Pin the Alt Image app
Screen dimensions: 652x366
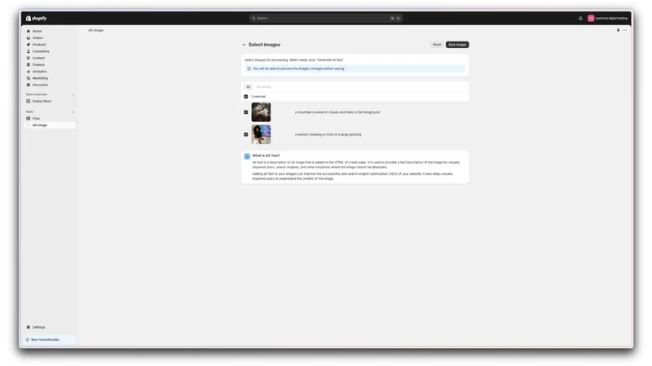(x=618, y=30)
